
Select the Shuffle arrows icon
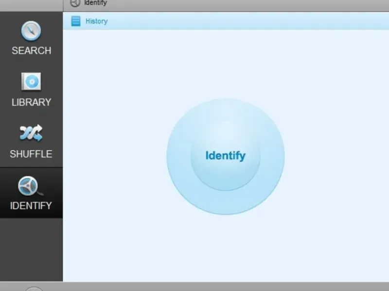point(31,133)
